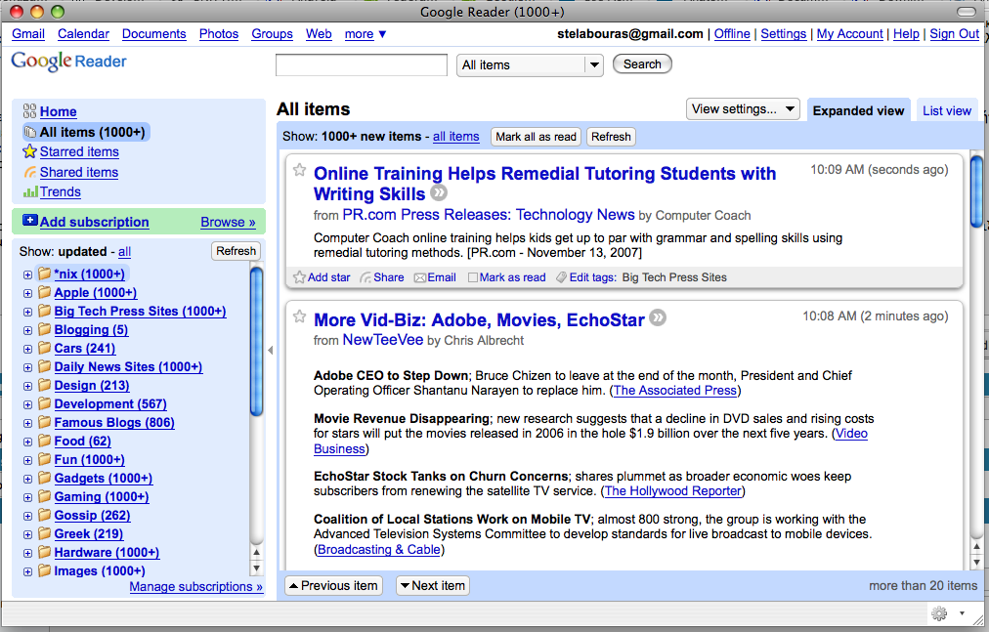Click the Share icon in item footer
The width and height of the screenshot is (989, 632).
pyautogui.click(x=365, y=277)
